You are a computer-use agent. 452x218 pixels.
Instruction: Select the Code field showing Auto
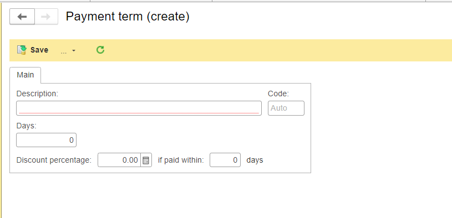click(286, 108)
